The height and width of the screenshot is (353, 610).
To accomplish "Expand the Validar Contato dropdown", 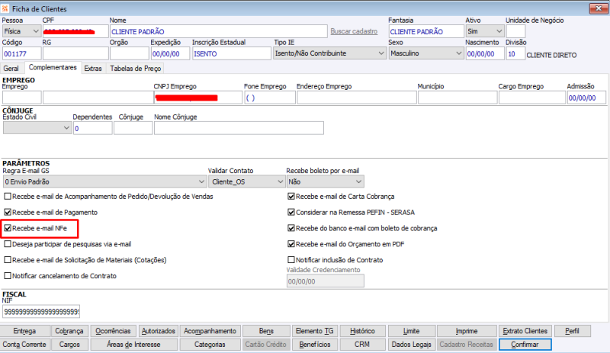I will (x=247, y=181).
